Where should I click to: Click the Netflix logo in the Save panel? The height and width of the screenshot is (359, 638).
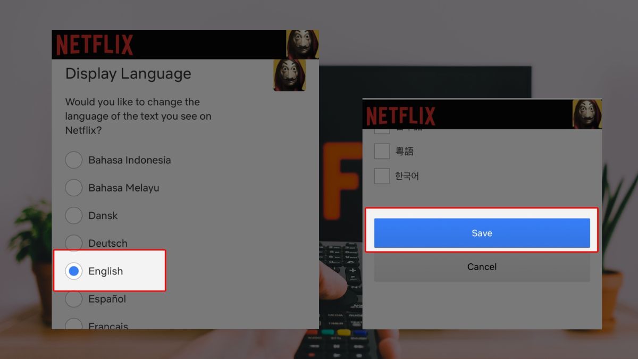tap(401, 115)
